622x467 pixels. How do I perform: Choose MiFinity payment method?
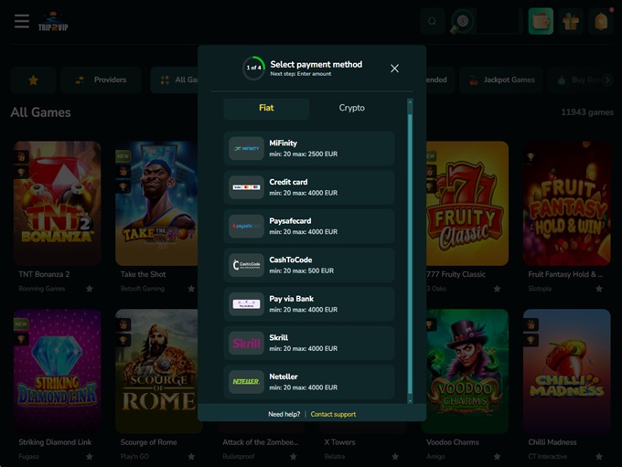[311, 148]
